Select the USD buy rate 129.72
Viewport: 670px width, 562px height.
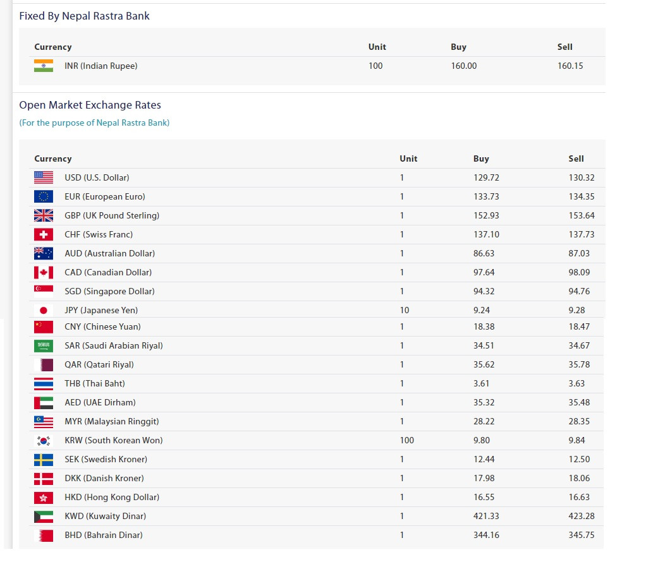pos(486,177)
